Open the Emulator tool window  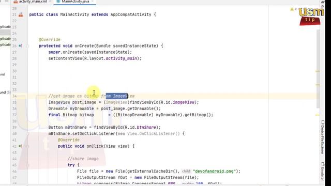(323, 171)
